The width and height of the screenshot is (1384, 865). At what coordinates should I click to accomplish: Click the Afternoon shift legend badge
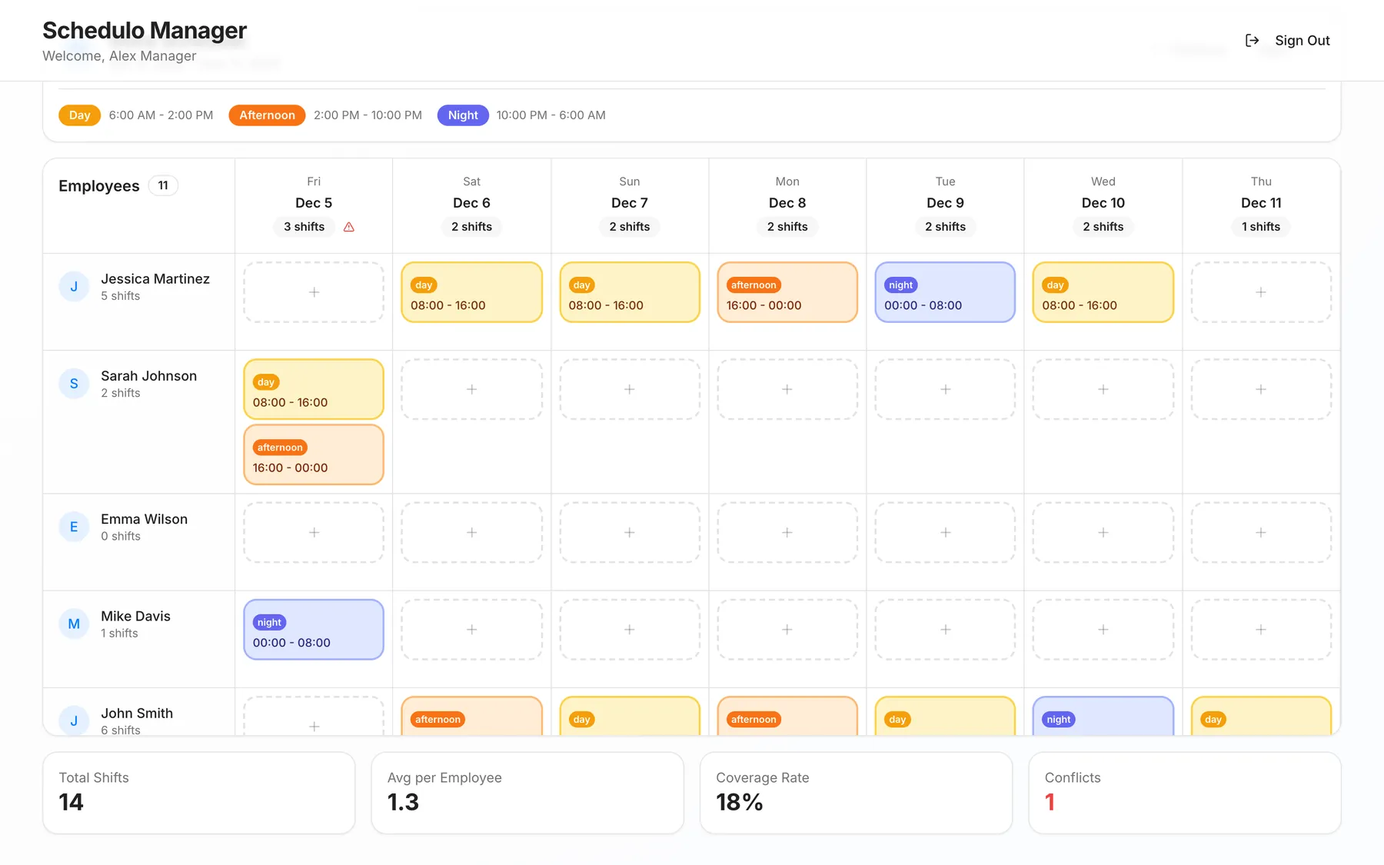(x=267, y=115)
